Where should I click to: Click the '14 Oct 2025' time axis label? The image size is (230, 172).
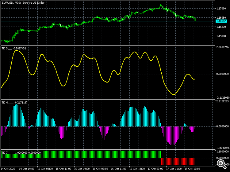(x=8, y=169)
